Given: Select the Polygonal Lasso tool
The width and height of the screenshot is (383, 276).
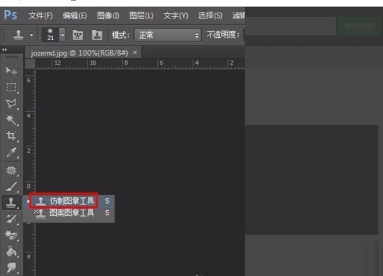Looking at the screenshot, I should 11,103.
